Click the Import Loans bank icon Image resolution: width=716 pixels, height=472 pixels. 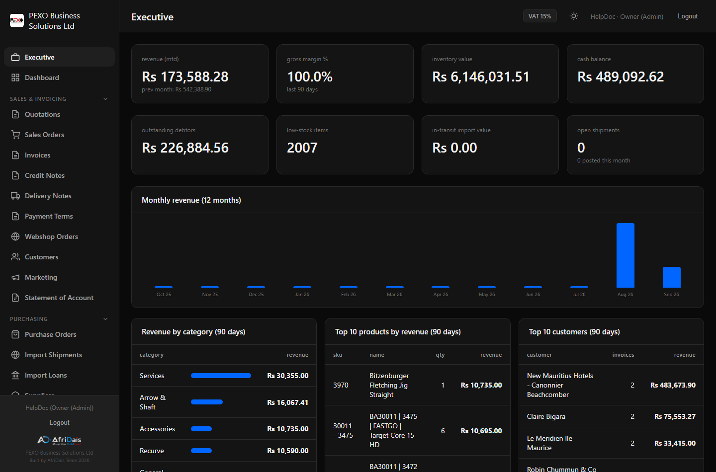(x=15, y=375)
